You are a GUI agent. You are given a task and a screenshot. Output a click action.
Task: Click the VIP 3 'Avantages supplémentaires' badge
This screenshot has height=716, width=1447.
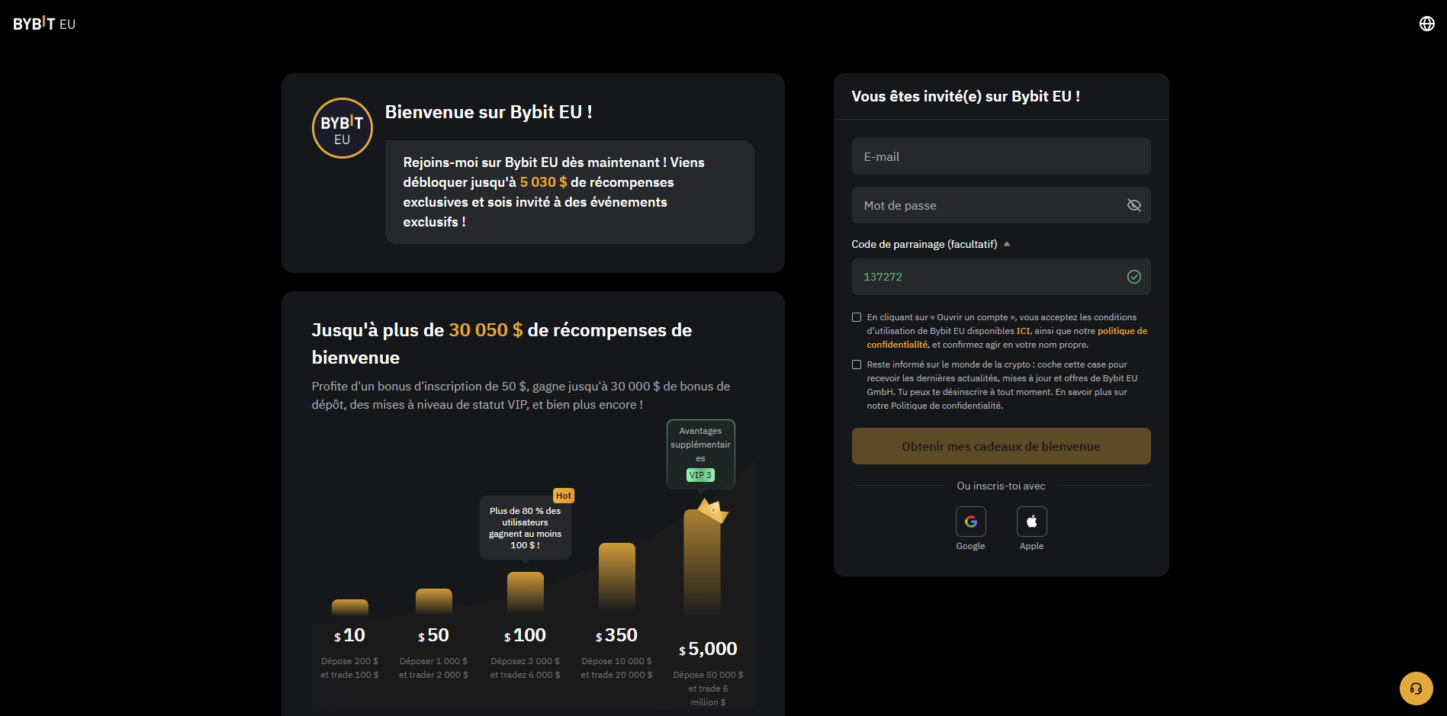(700, 454)
